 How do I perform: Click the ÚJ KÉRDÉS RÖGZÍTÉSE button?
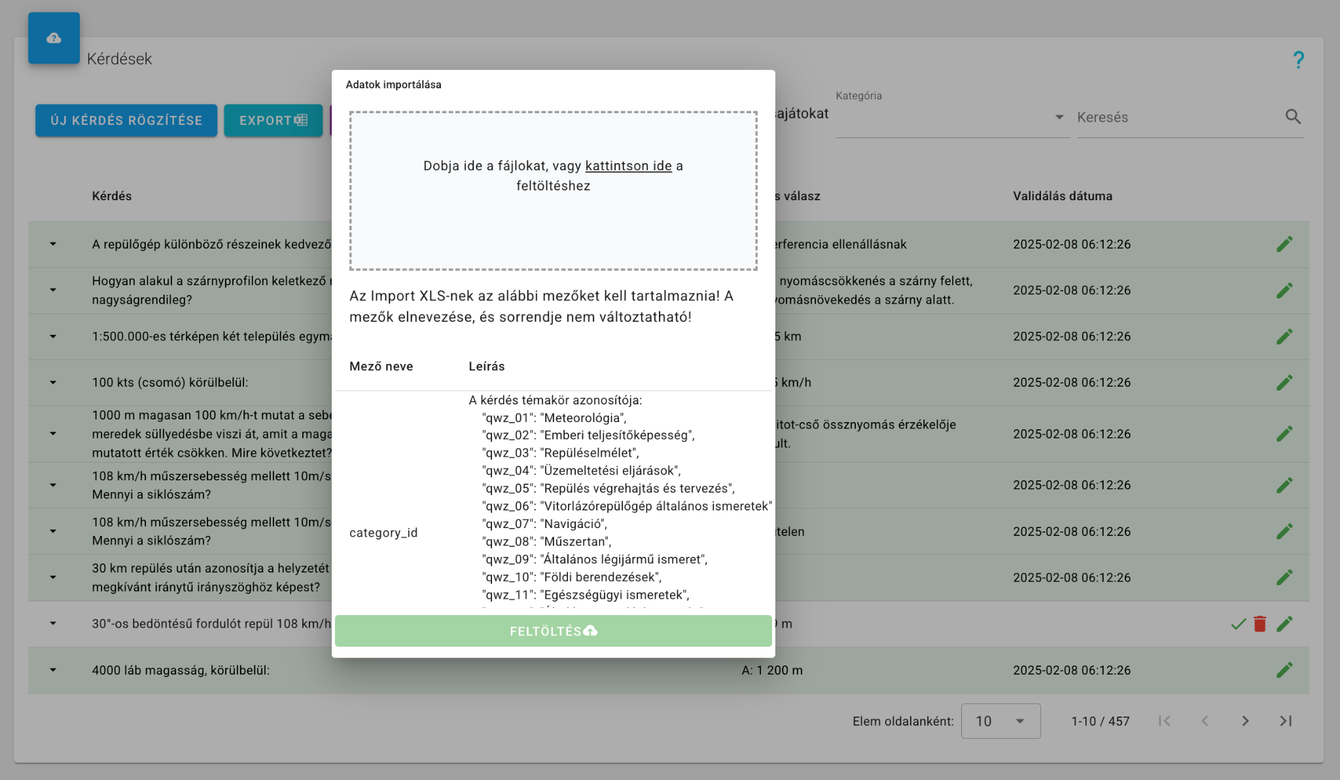coord(126,120)
